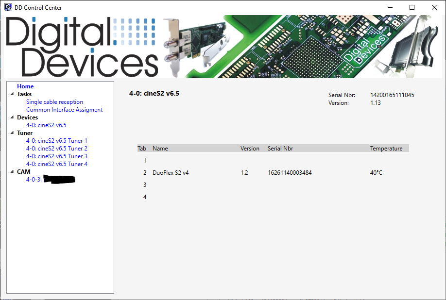Image resolution: width=446 pixels, height=300 pixels.
Task: Select cineS2 v6.5 Tuner 4
Action: pos(56,164)
